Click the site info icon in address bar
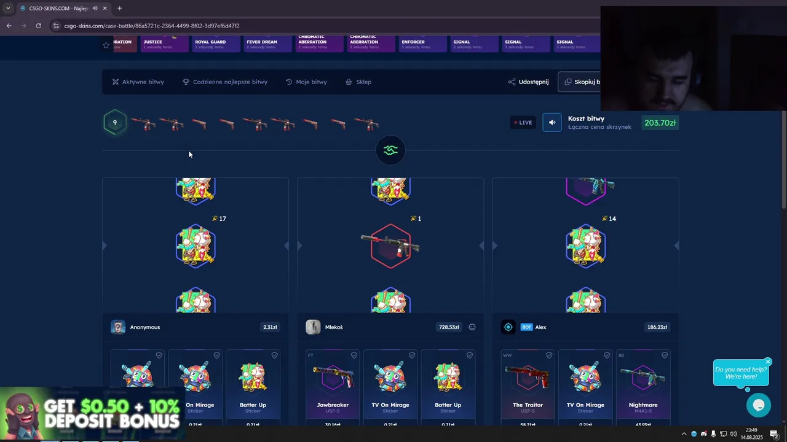The image size is (787, 442). [56, 26]
